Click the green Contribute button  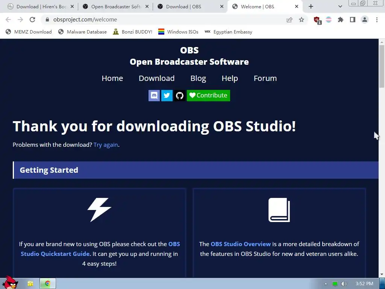[x=208, y=95]
